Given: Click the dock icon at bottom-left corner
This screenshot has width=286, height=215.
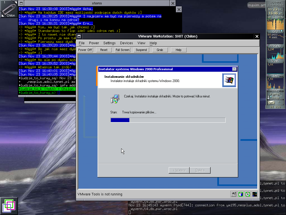Looking at the screenshot, I should 9,206.
